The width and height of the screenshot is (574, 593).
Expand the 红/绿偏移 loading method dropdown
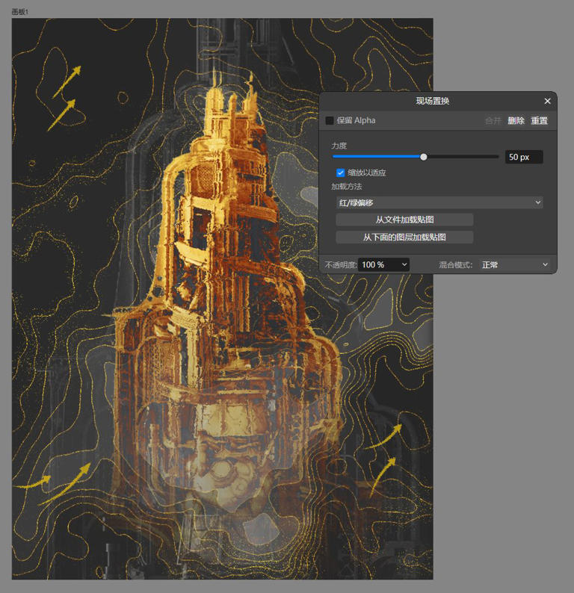[438, 202]
